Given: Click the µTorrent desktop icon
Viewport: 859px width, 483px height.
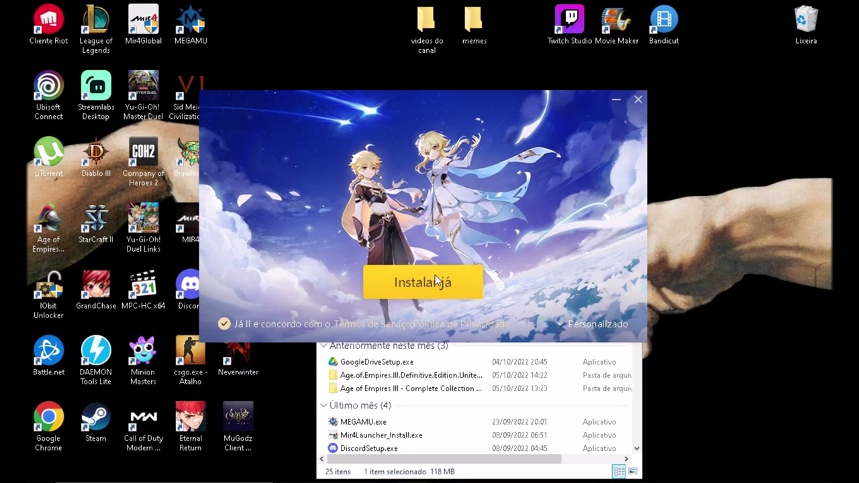Looking at the screenshot, I should pyautogui.click(x=48, y=158).
